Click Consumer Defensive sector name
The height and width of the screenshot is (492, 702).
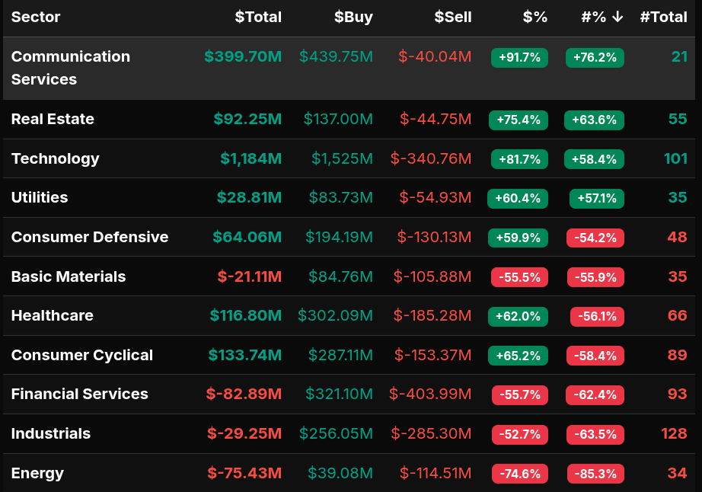click(90, 237)
